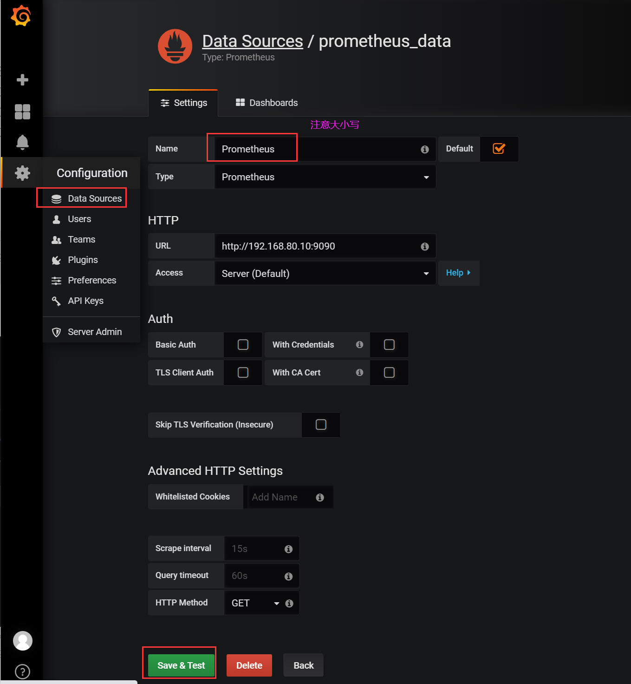Open the Dashboards grid icon
This screenshot has width=631, height=684.
(22, 112)
